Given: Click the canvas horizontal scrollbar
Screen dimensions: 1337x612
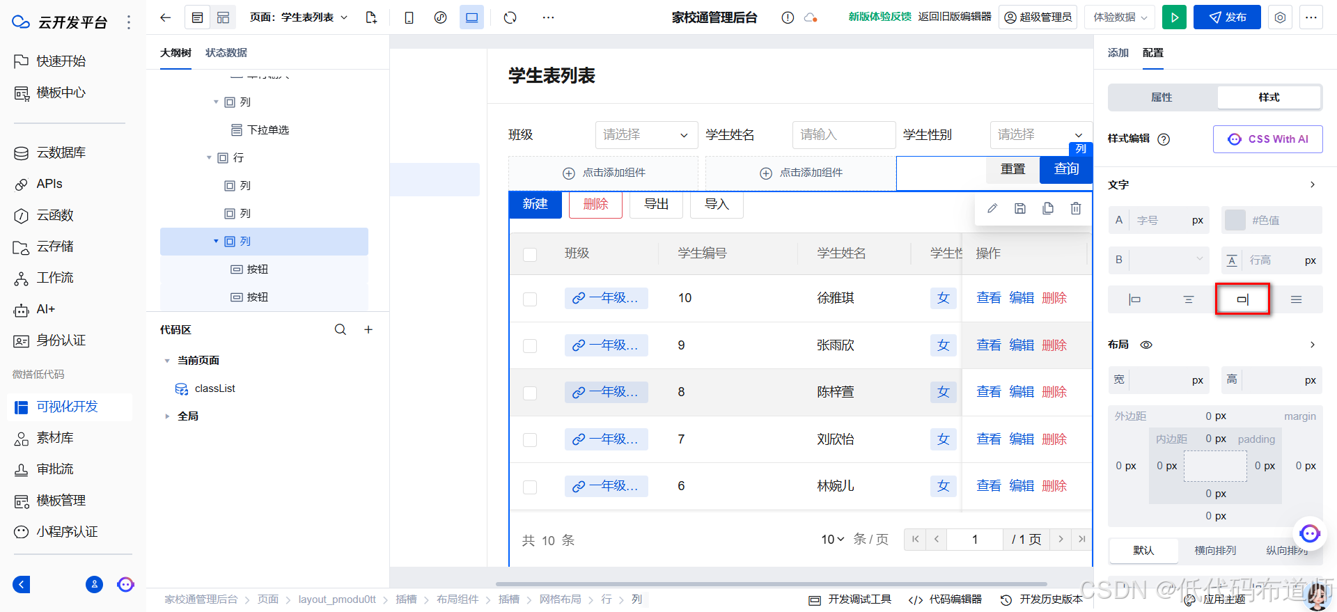Looking at the screenshot, I should (771, 584).
